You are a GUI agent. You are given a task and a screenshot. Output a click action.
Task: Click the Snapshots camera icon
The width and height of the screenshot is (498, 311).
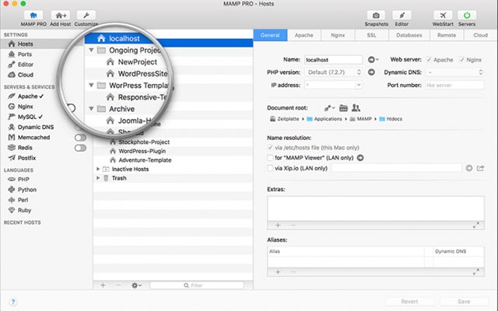(377, 15)
